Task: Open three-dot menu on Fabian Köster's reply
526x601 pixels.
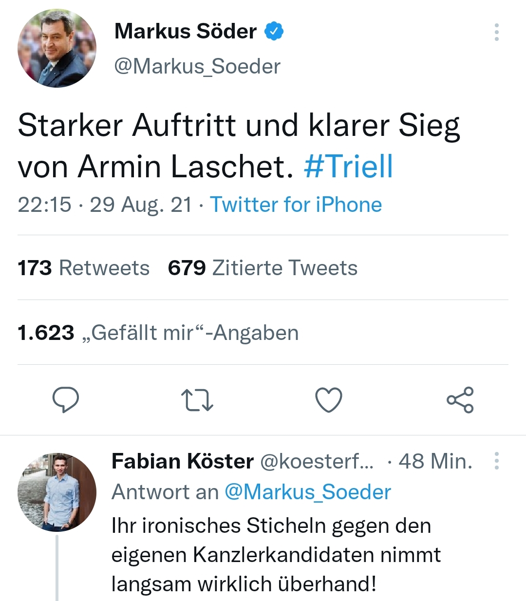Action: pyautogui.click(x=496, y=461)
